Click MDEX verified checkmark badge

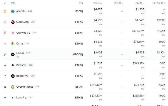click(x=18, y=57)
